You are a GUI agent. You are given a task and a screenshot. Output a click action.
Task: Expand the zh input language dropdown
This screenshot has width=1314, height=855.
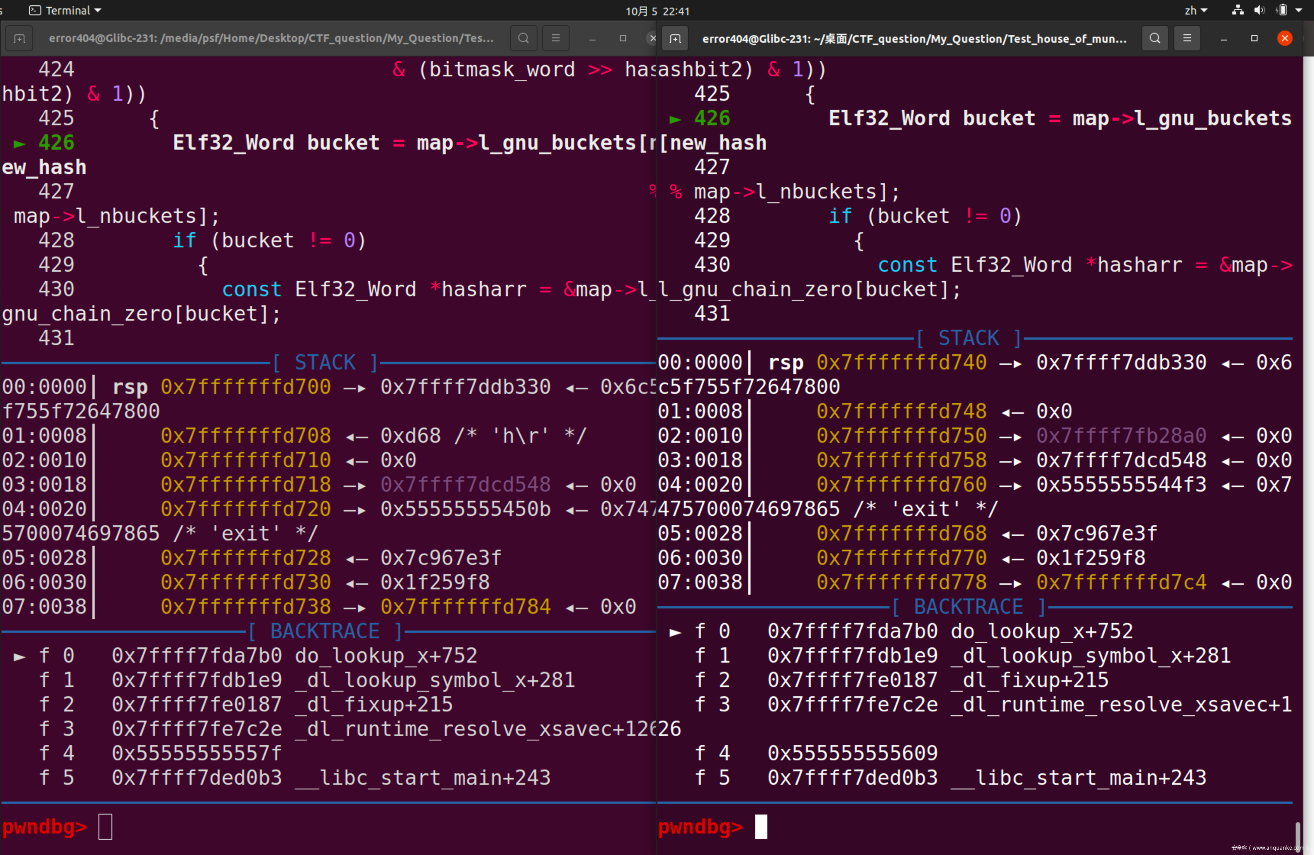[x=1196, y=10]
